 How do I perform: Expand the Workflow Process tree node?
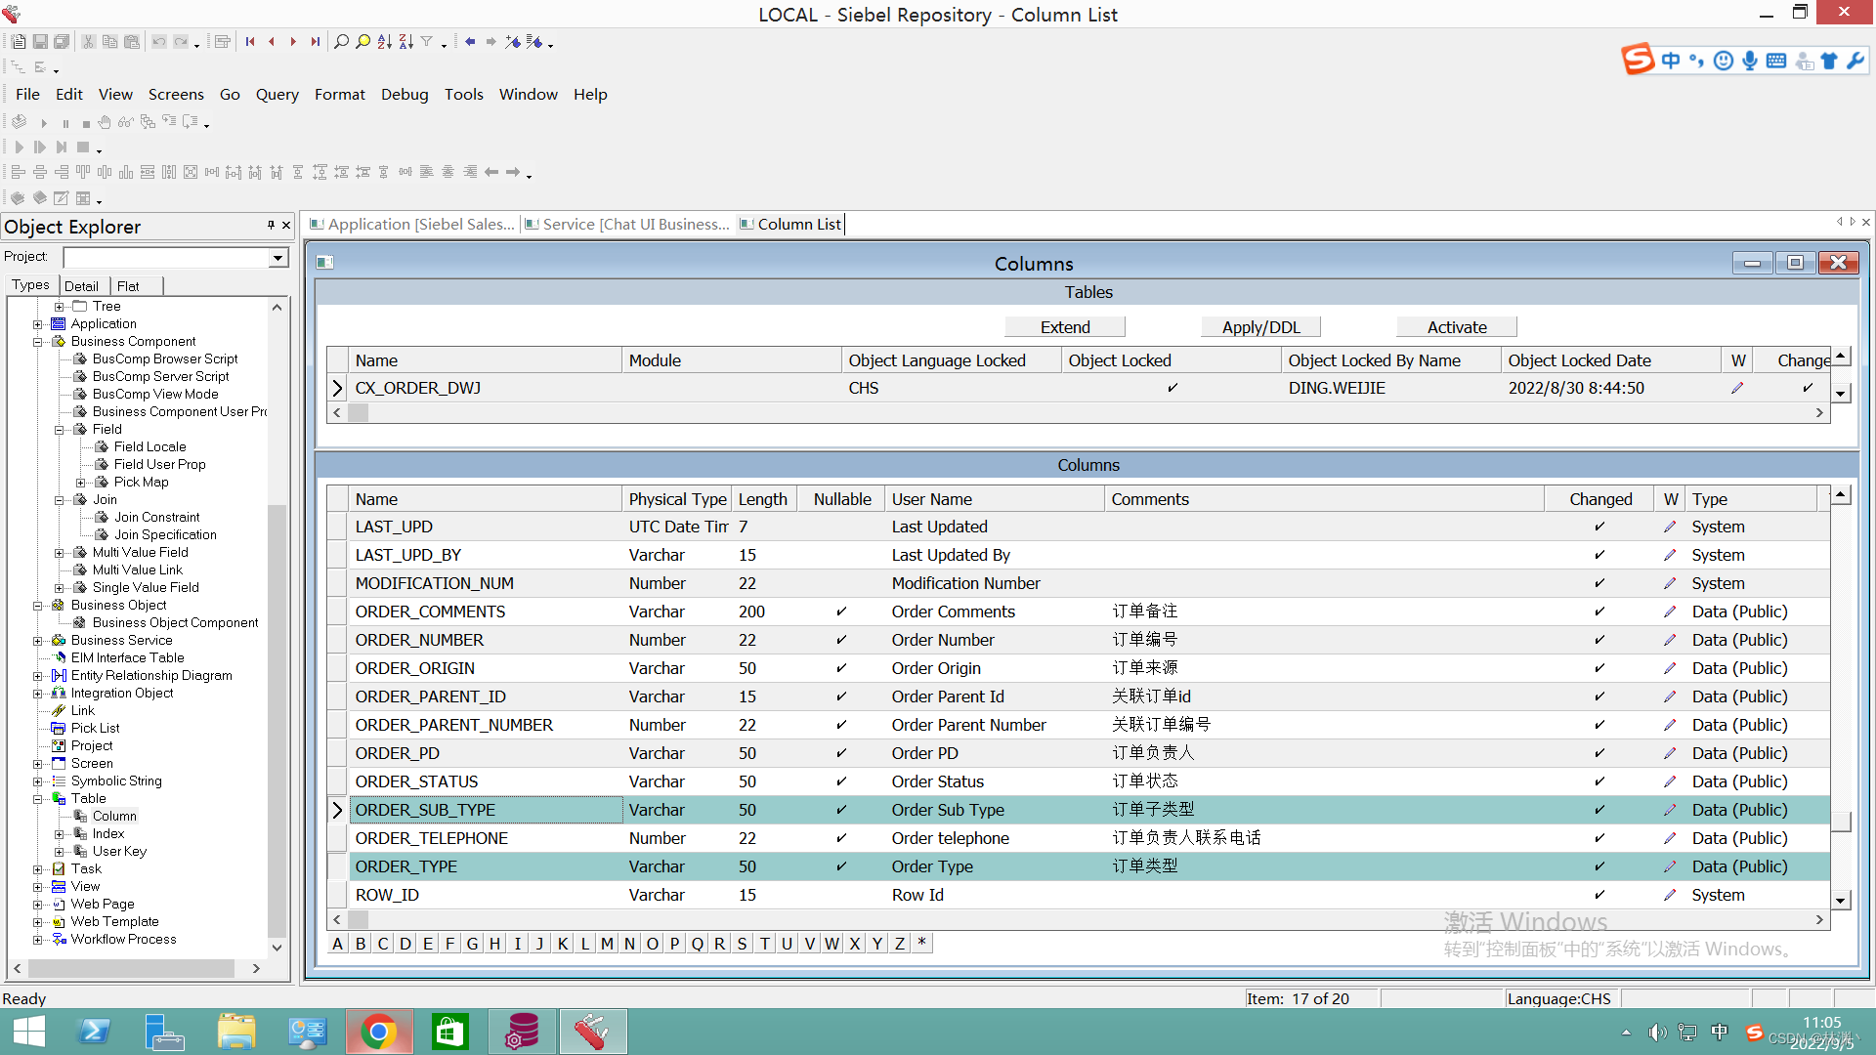(x=38, y=940)
